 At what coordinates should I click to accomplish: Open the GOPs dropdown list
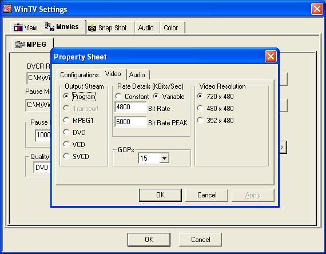pyautogui.click(x=164, y=158)
